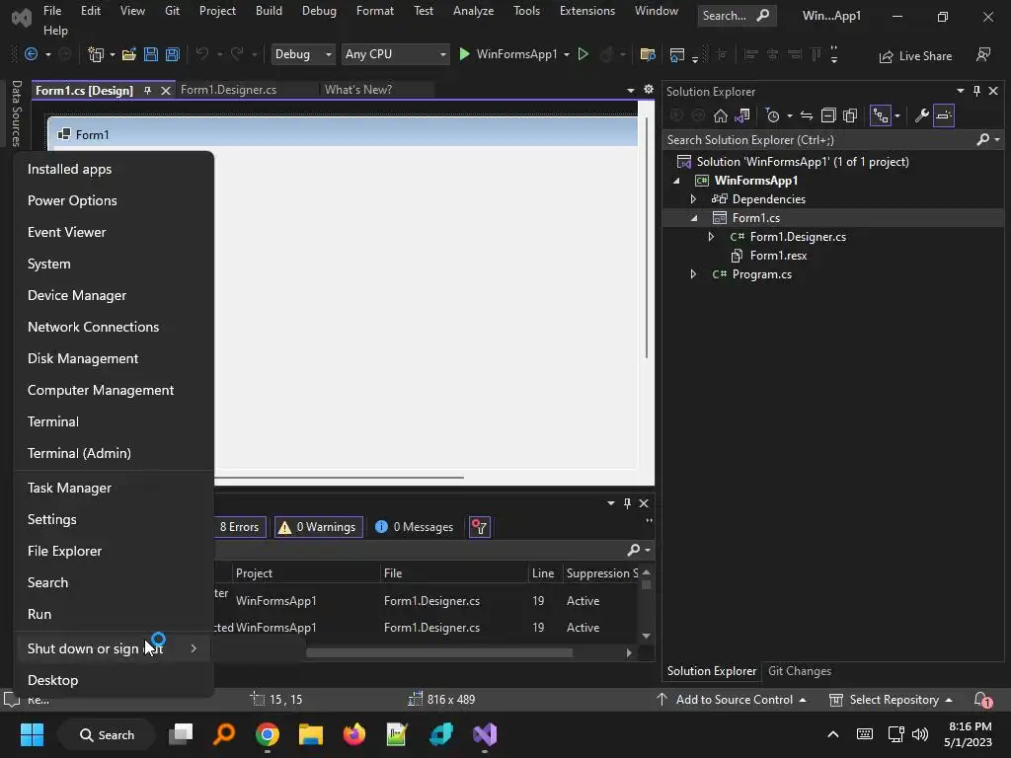Click the Find in Files folder icon
This screenshot has height=758, width=1011.
(648, 55)
